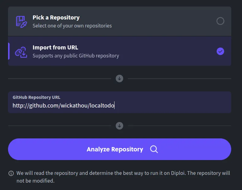Screen dimensions: 242x190
Task: Click the "GitHub Repository URL" field label
Action: click(36, 97)
